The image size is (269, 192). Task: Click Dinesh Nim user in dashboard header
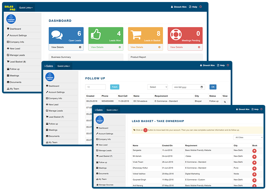pyautogui.click(x=179, y=7)
